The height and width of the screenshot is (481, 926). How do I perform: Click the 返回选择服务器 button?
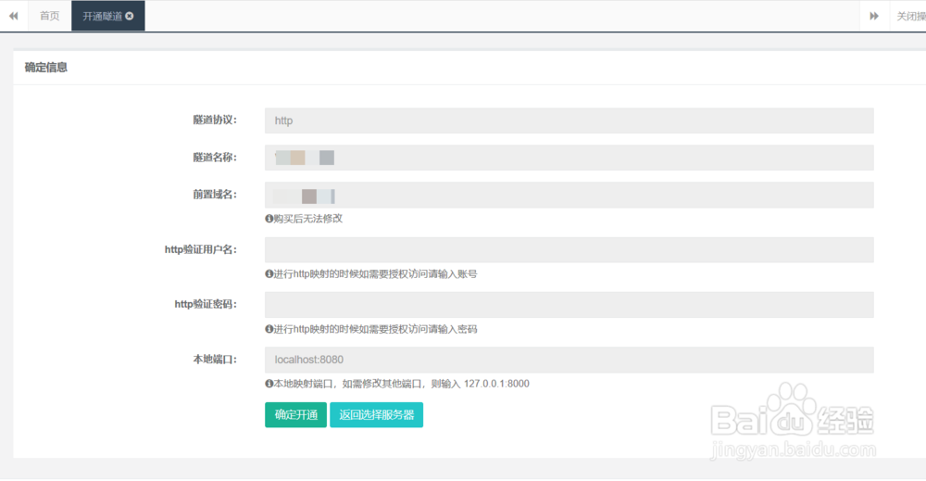[x=376, y=415]
